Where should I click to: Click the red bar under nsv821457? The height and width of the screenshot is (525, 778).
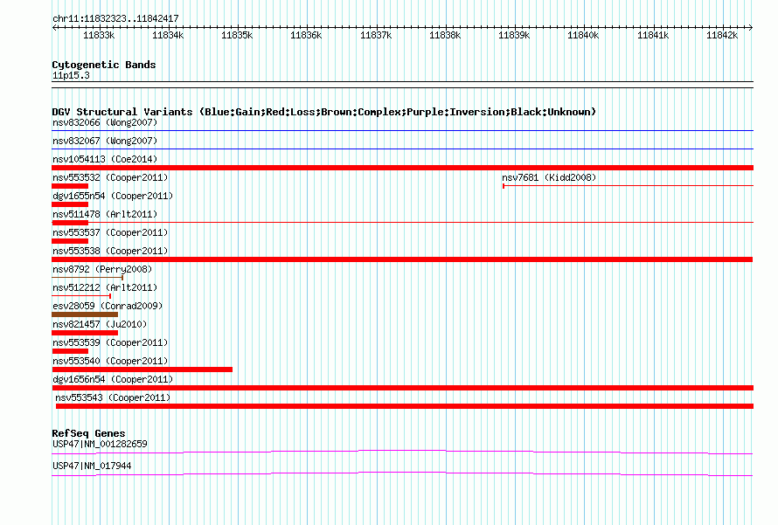coord(85,333)
